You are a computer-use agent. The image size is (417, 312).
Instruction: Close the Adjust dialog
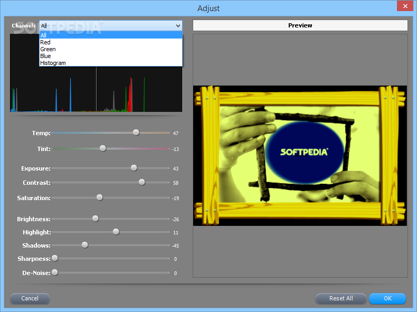[x=405, y=6]
